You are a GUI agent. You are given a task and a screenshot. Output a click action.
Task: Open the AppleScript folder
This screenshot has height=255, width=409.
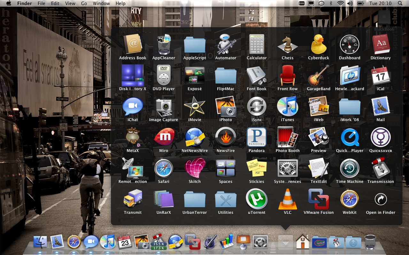click(195, 45)
